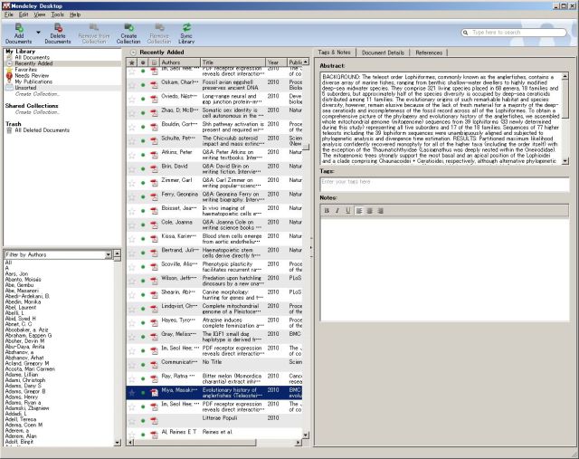The image size is (579, 459).
Task: Open the Tools menu
Action: (57, 14)
